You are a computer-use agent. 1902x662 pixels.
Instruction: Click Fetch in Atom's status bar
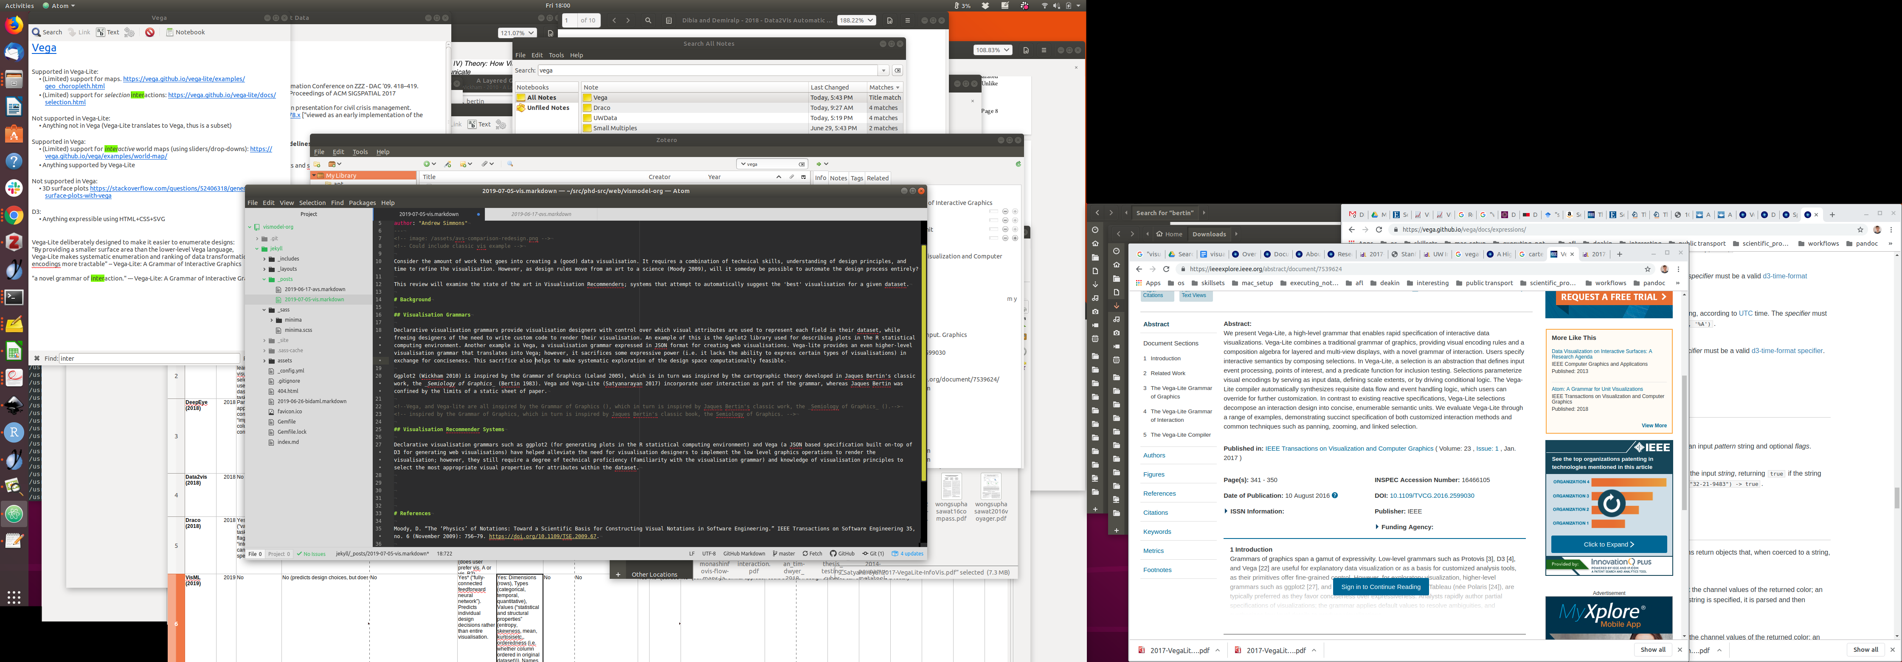click(x=812, y=553)
